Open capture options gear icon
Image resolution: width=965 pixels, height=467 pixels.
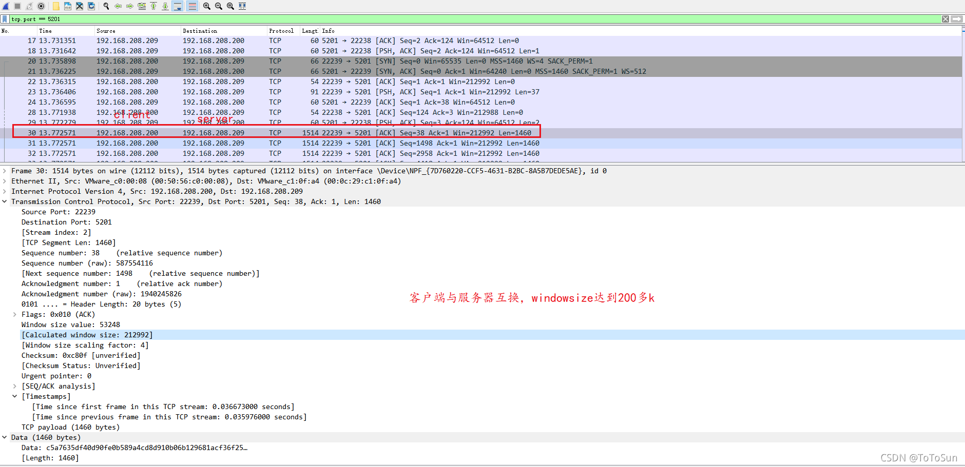[41, 6]
